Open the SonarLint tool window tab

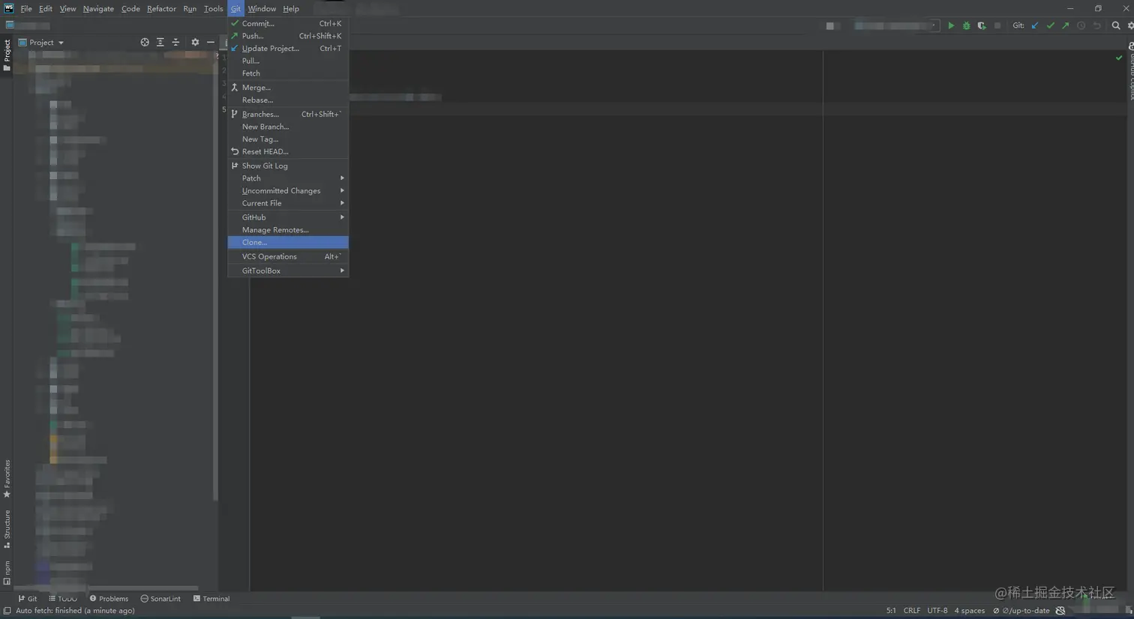(x=160, y=599)
